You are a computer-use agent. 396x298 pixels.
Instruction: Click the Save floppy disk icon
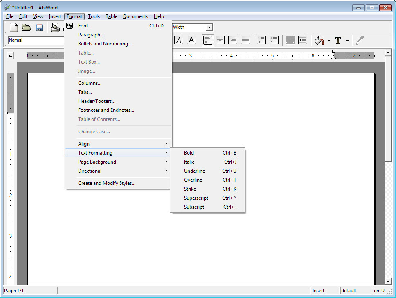pos(39,27)
